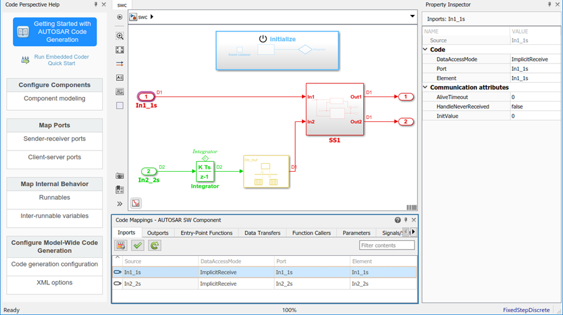This screenshot has width=563, height=315.
Task: Click the In2_2s row port icon
Action: [117, 283]
